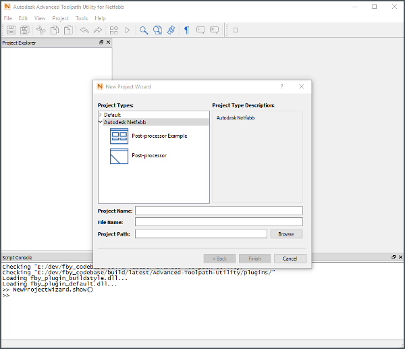Click the Project Path input field
This screenshot has width=405, height=349.
201,234
